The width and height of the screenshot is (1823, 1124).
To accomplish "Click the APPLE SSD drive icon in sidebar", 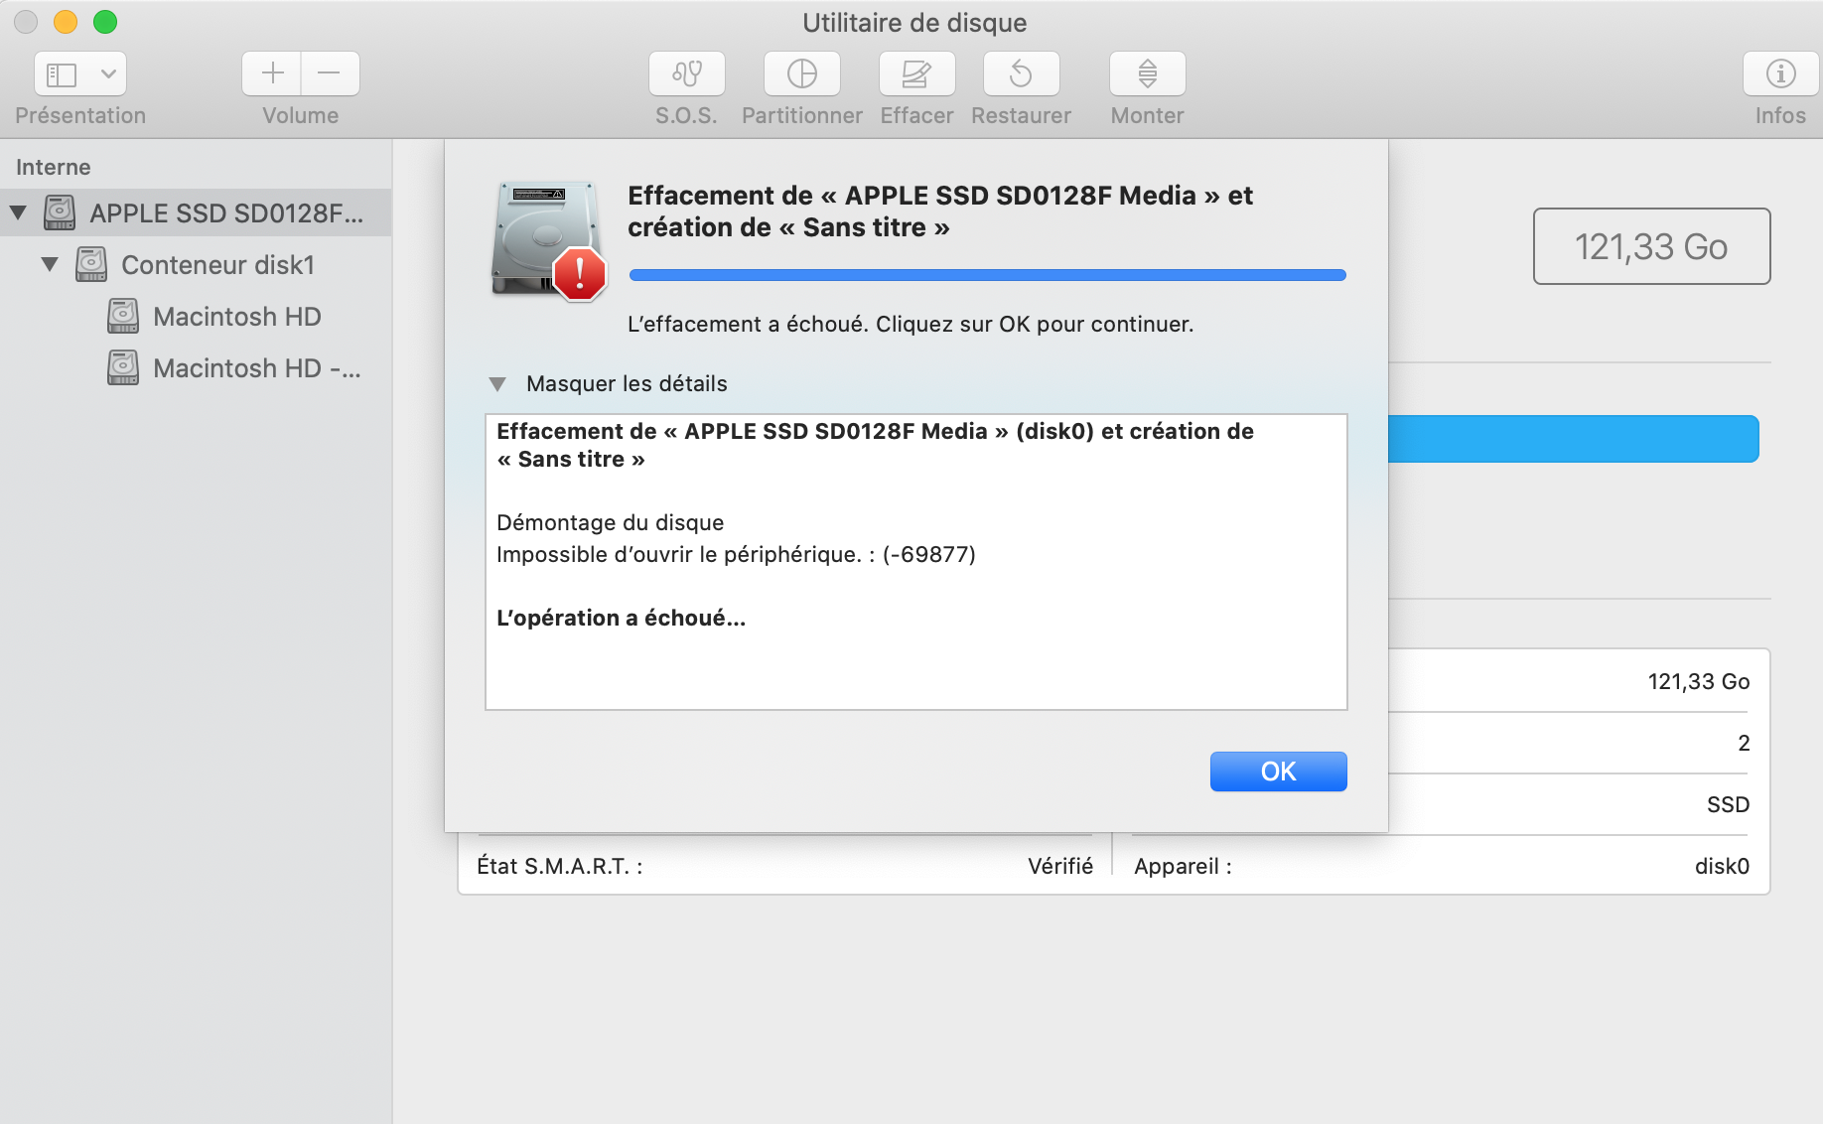I will click(x=60, y=212).
